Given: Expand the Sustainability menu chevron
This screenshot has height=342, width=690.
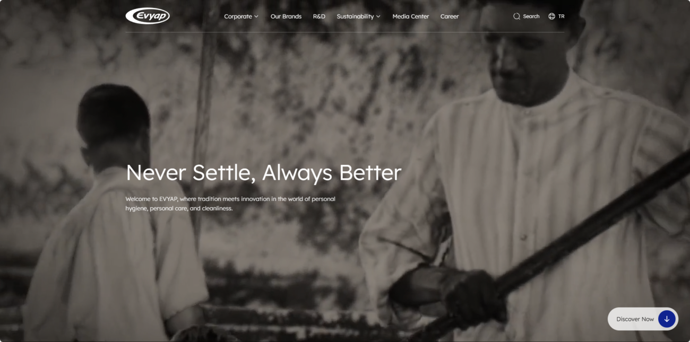Looking at the screenshot, I should [x=378, y=16].
